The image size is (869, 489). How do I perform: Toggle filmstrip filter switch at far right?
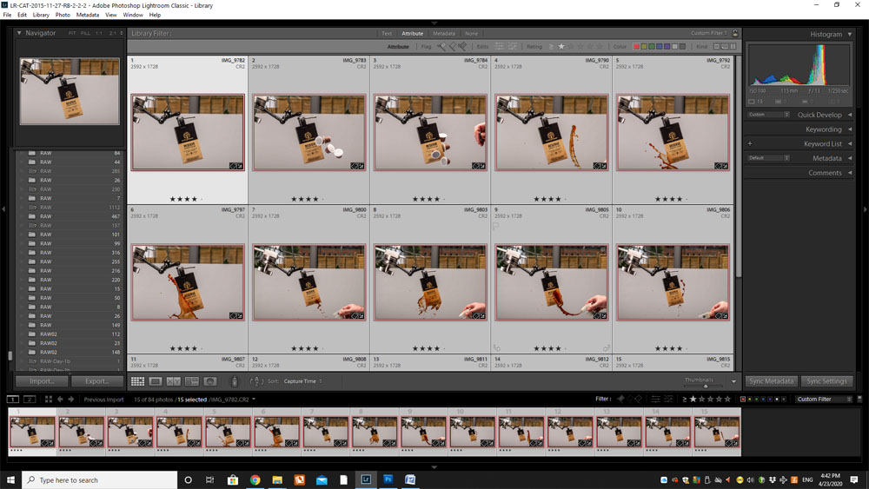point(859,399)
